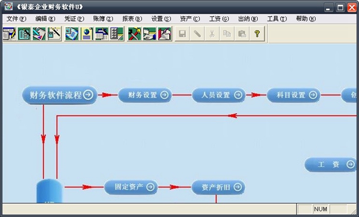Screen dimensions: 359x217
Task: Open the 编辑(E) menu
Action: point(45,19)
